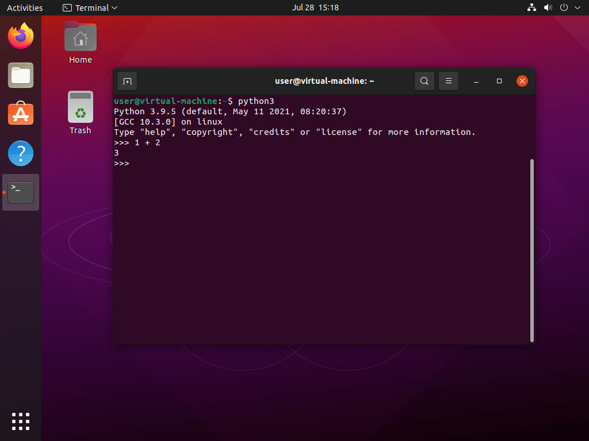Viewport: 589px width, 441px height.
Task: Click the volume speaker icon
Action: (548, 7)
